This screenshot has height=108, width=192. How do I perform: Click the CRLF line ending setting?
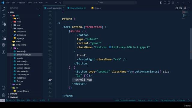coord(156,100)
